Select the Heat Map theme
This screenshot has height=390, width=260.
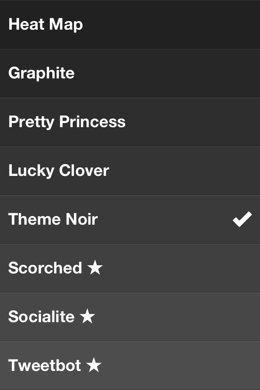coord(130,24)
